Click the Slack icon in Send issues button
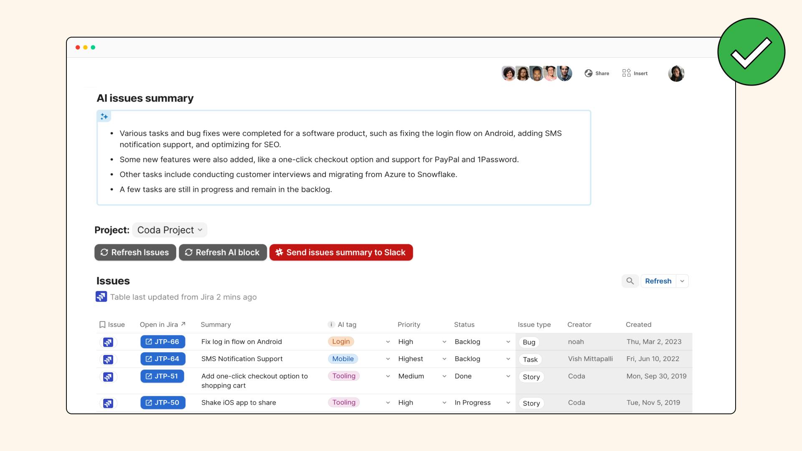 pyautogui.click(x=279, y=252)
